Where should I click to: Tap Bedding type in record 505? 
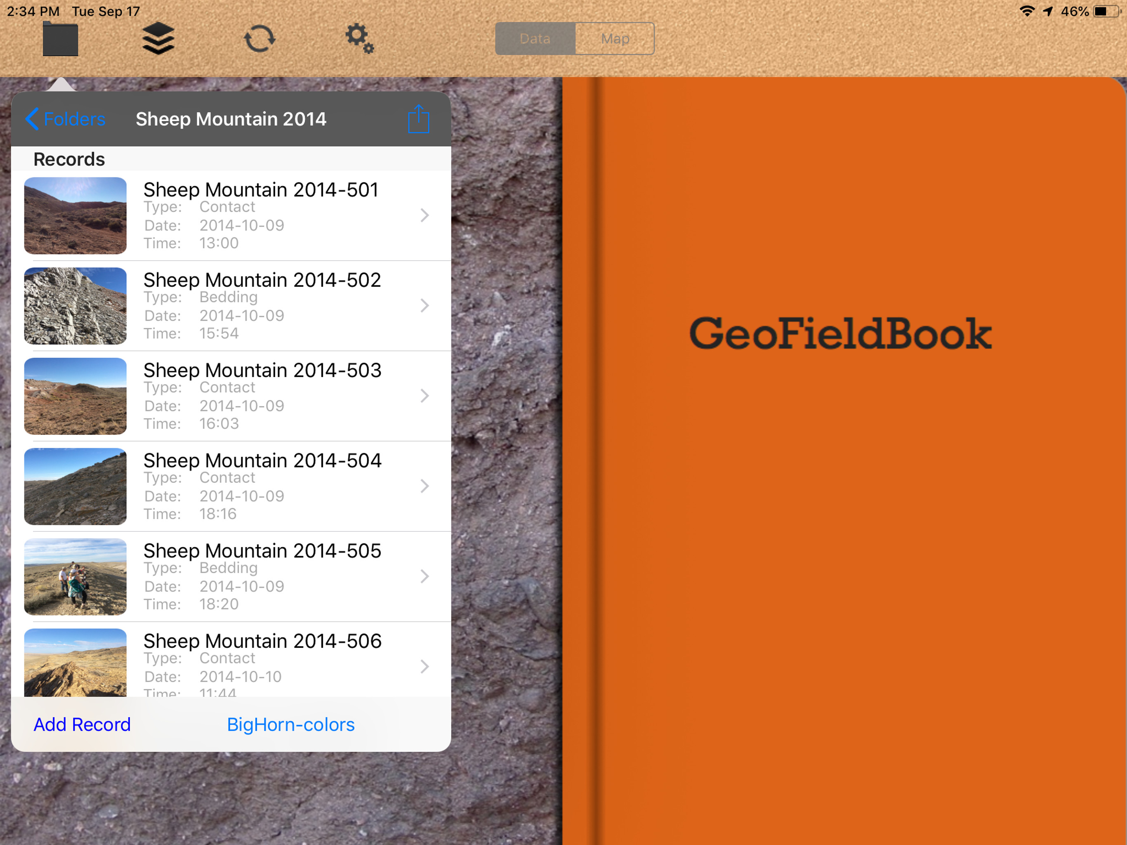[228, 568]
